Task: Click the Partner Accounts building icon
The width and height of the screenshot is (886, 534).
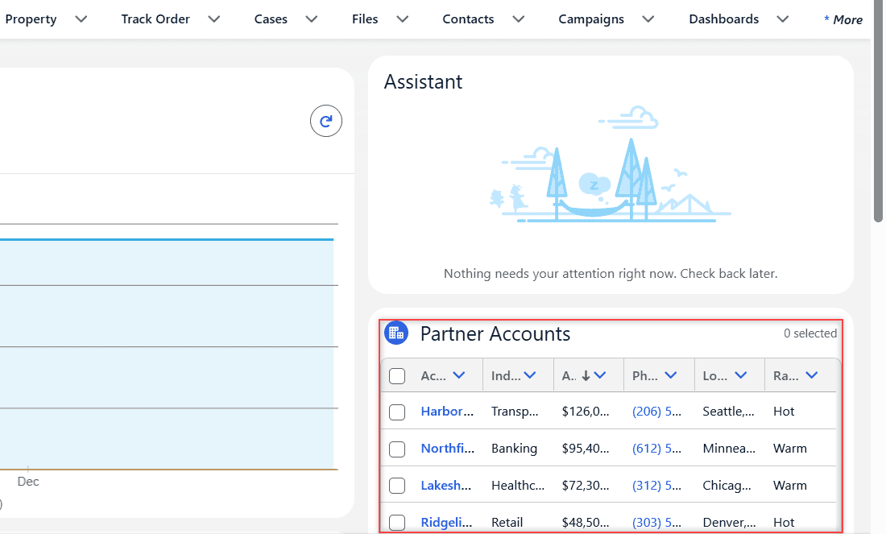Action: [396, 333]
